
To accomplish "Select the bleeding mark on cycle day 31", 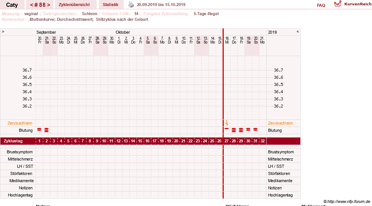I will tap(255, 130).
